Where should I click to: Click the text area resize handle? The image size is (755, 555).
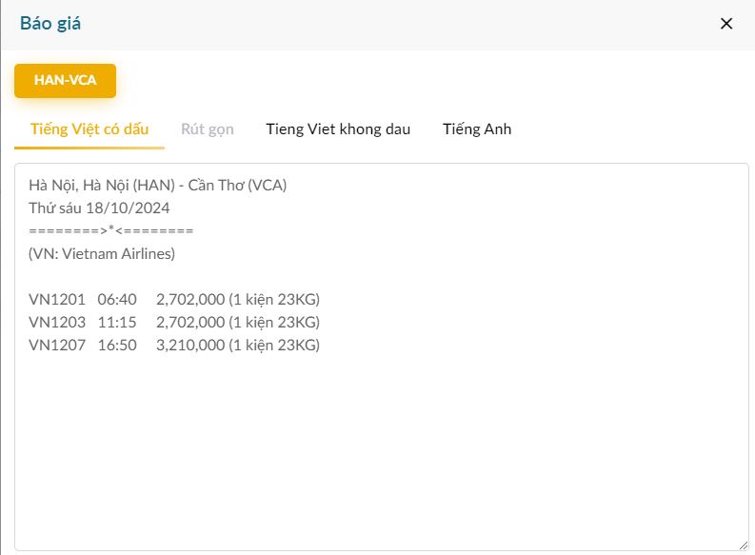pos(743,545)
